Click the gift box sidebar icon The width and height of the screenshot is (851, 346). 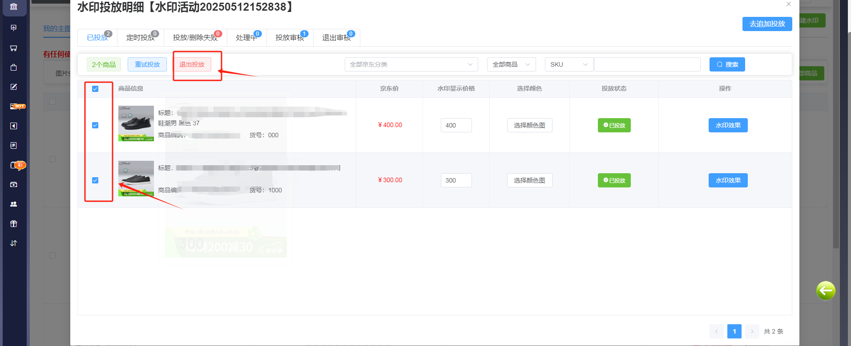click(x=14, y=224)
